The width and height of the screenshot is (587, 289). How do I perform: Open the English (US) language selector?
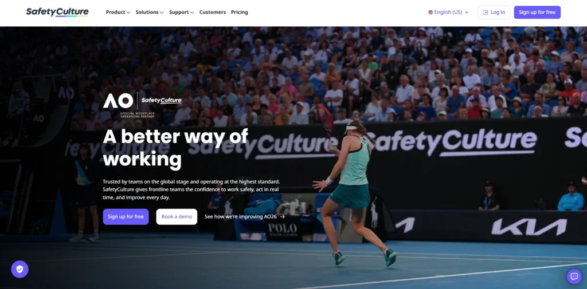[448, 13]
